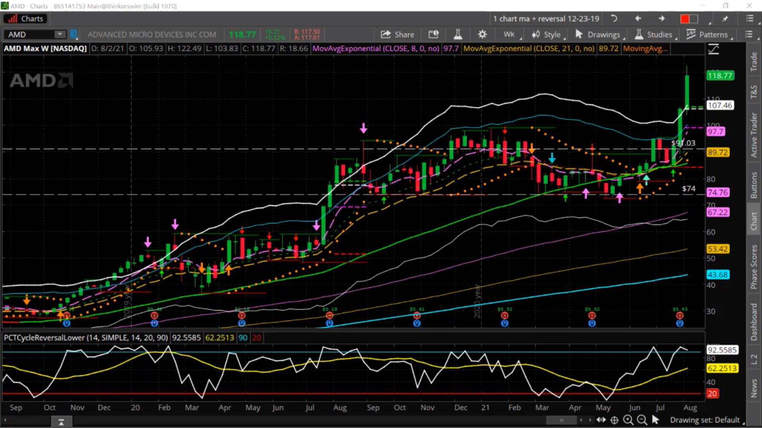Select the pointer cursor tool at bottom
This screenshot has width=762, height=428.
pyautogui.click(x=655, y=420)
